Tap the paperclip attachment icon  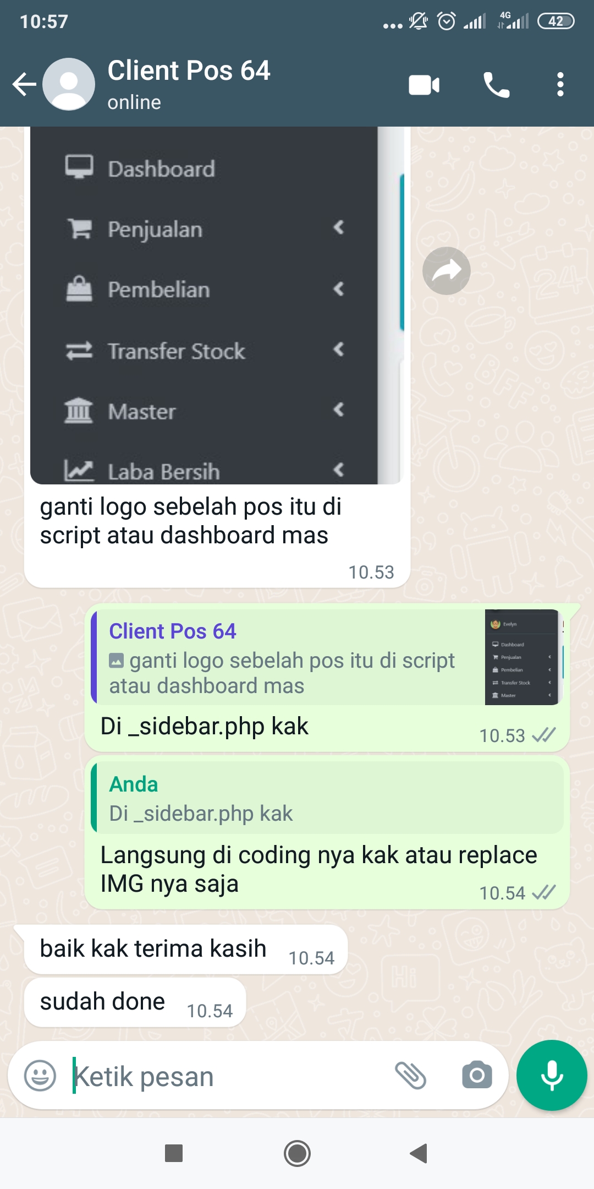(x=411, y=1075)
